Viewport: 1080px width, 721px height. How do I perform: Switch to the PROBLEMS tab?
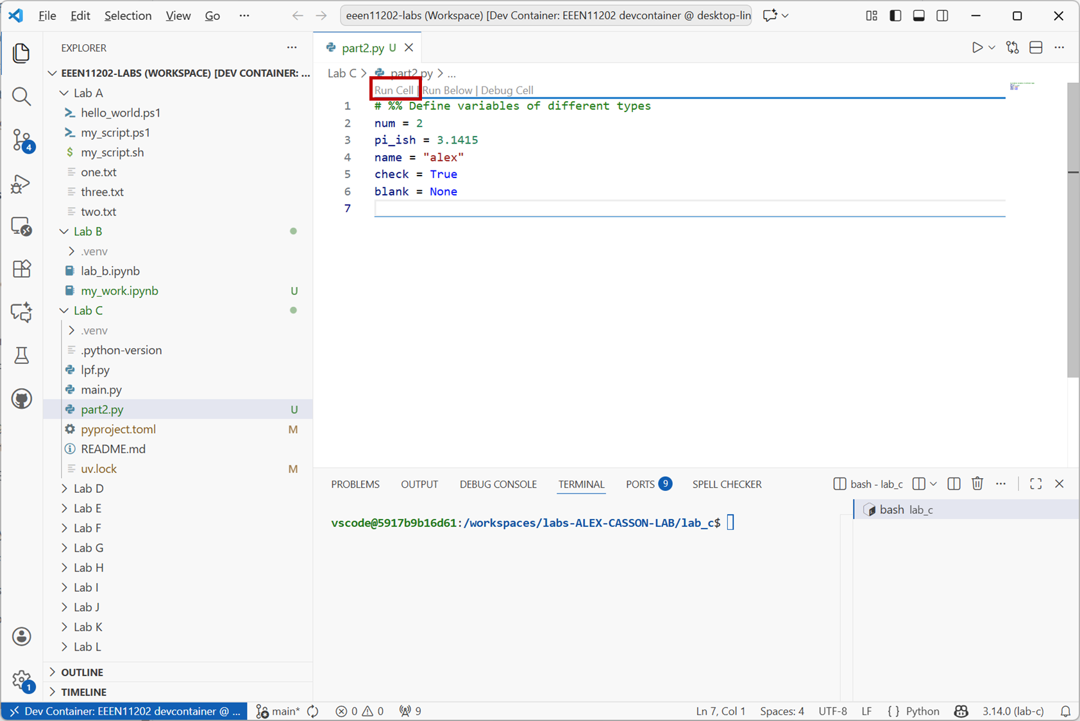[355, 485]
